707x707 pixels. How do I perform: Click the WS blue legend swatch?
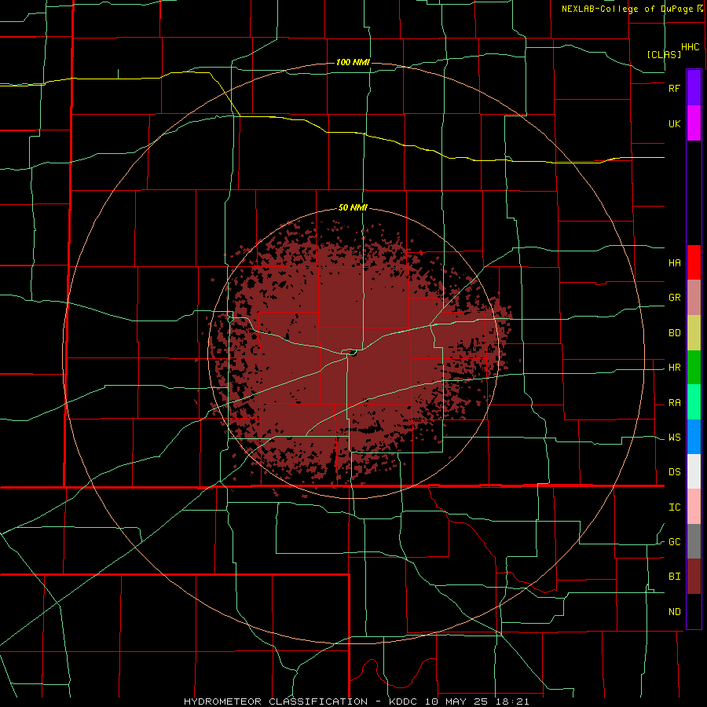tap(694, 437)
